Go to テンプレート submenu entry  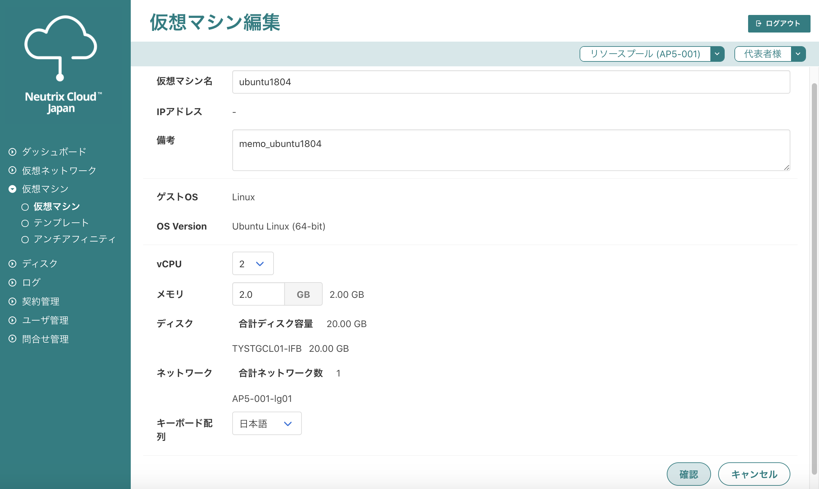[x=61, y=223]
